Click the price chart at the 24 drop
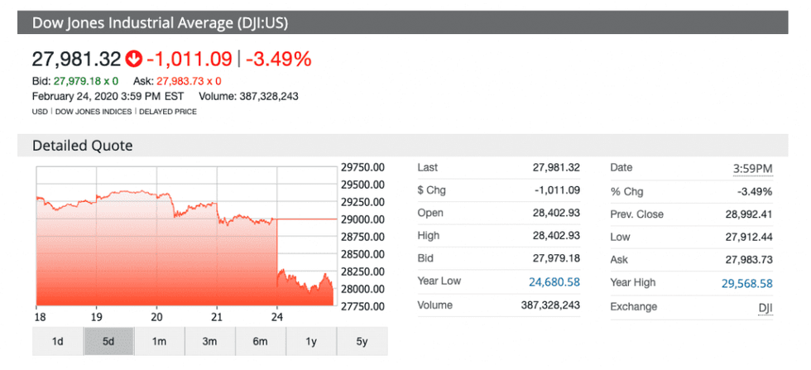811x370 pixels. click(x=276, y=248)
